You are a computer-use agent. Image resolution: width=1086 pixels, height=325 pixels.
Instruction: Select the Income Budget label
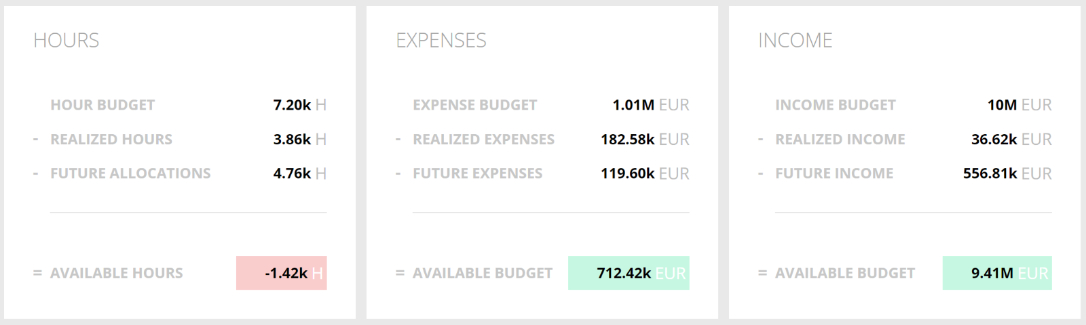[x=836, y=105]
